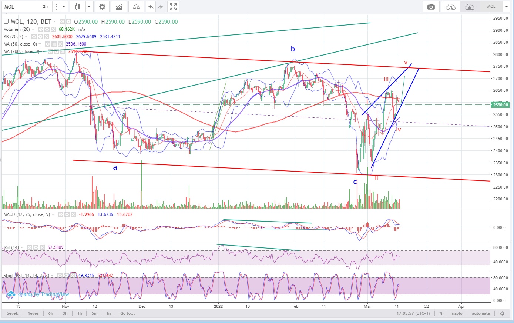Image resolution: width=514 pixels, height=323 pixels.
Task: Open chart properties gear in top toolbar
Action: click(102, 7)
